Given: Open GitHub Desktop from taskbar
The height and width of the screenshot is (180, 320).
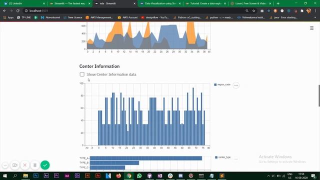Looking at the screenshot, I should point(149,175).
